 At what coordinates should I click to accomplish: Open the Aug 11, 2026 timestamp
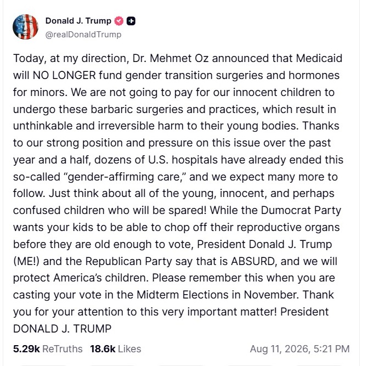(x=299, y=349)
